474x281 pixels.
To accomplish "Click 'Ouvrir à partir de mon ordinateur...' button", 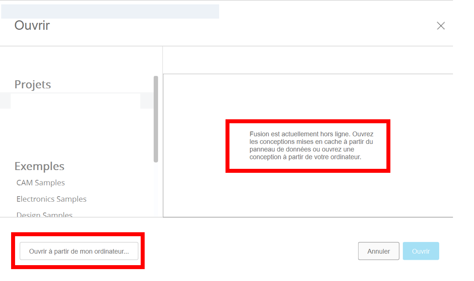I will pyautogui.click(x=79, y=251).
